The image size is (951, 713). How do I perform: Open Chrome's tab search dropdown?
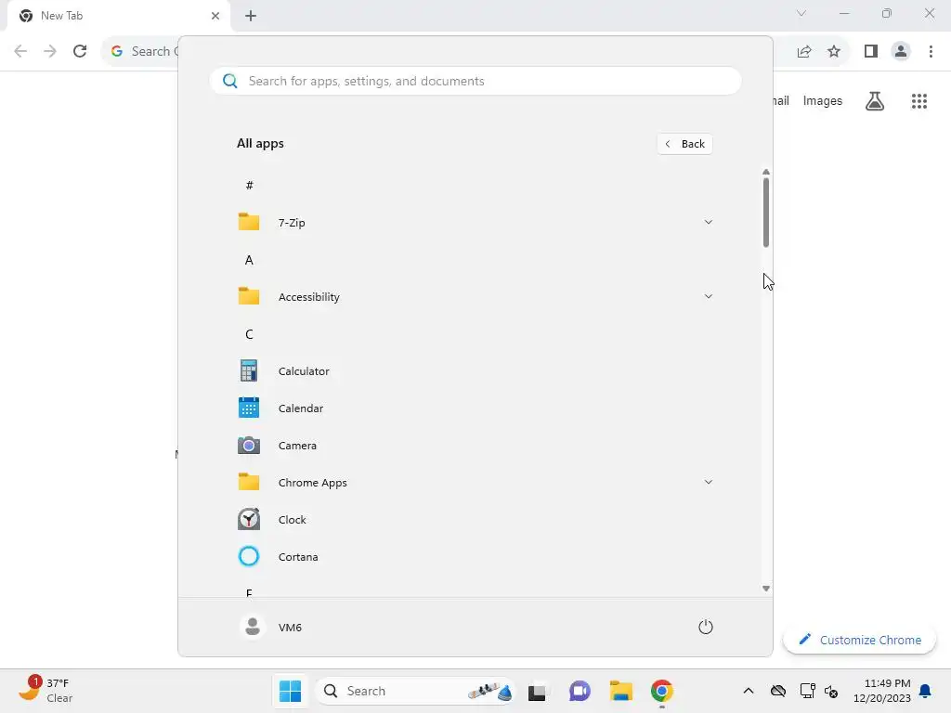pos(801,13)
